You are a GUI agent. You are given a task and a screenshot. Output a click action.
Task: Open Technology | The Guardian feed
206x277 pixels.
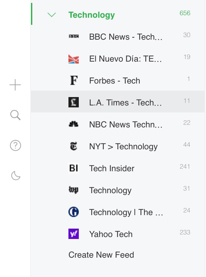(126, 212)
